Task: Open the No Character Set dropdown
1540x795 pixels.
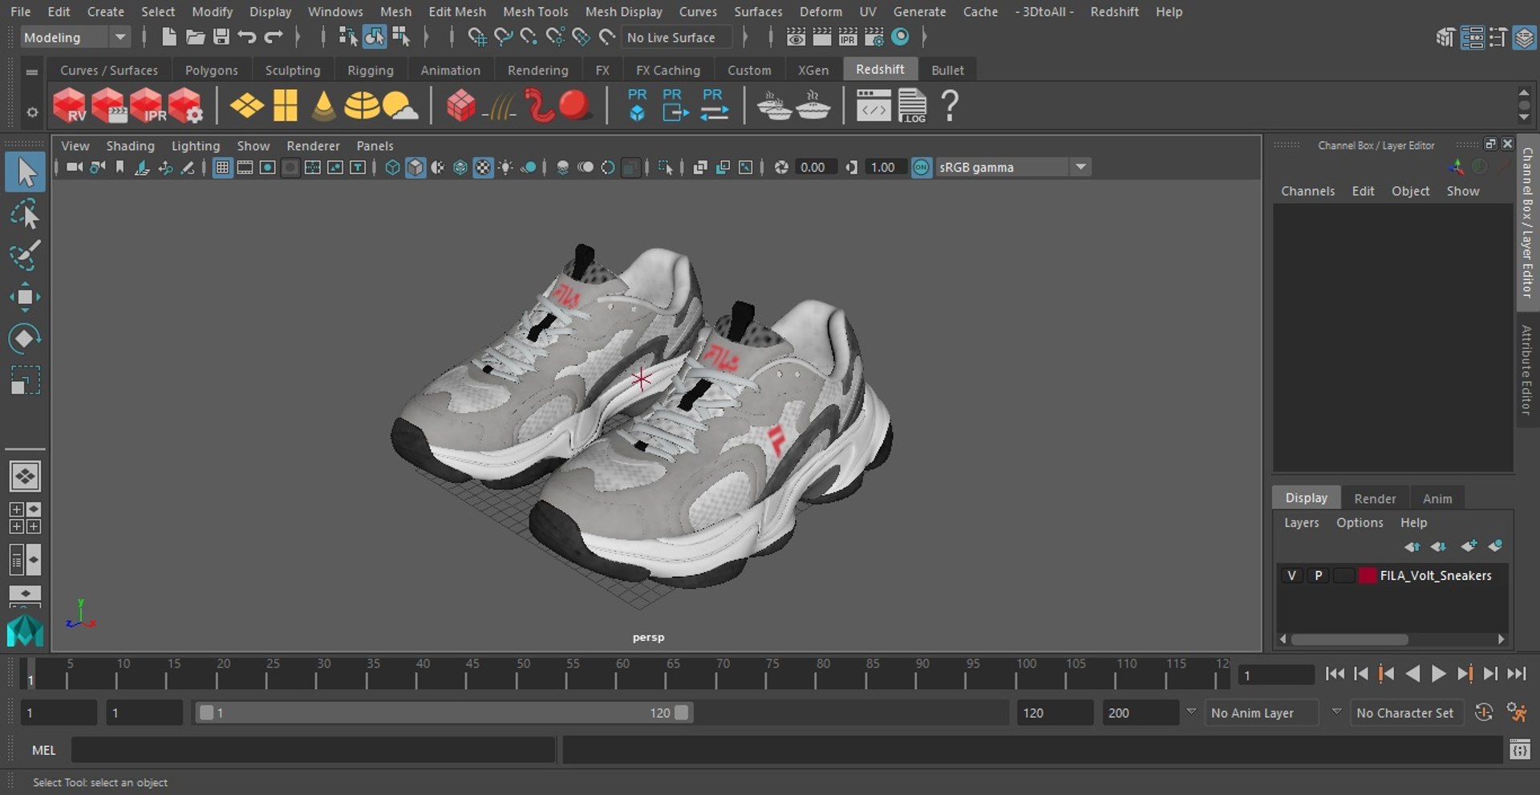Action: 1407,712
